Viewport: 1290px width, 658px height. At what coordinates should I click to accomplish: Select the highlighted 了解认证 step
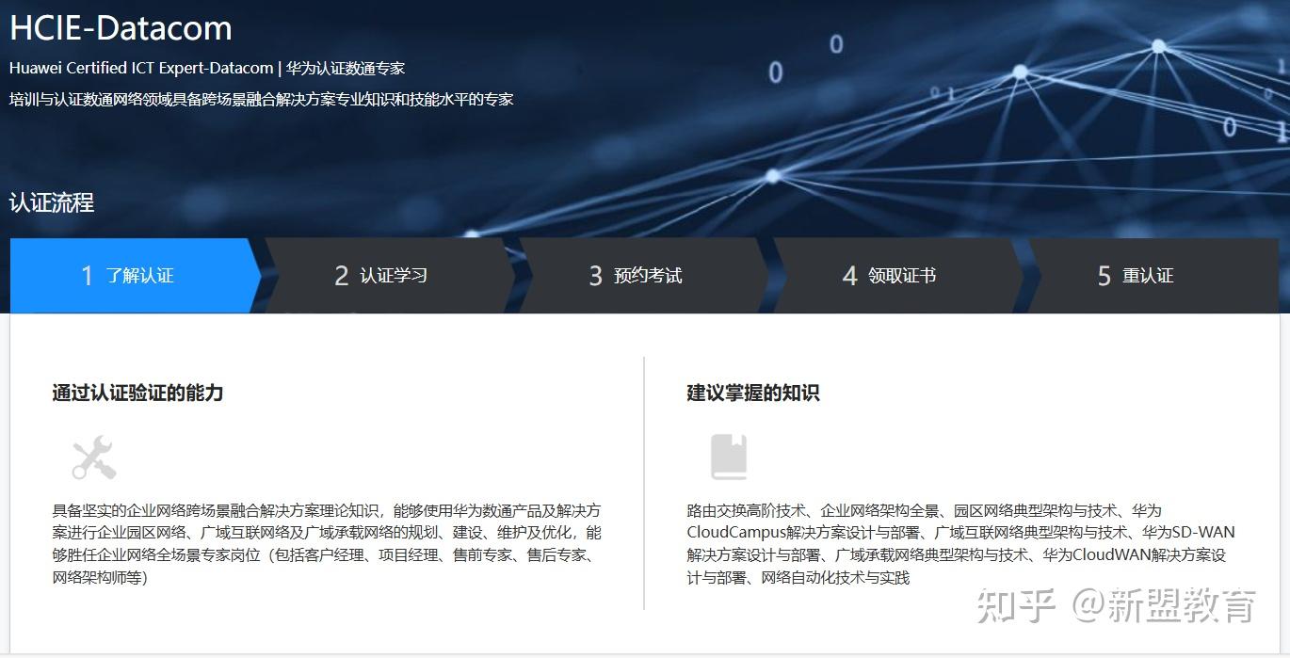pos(141,275)
